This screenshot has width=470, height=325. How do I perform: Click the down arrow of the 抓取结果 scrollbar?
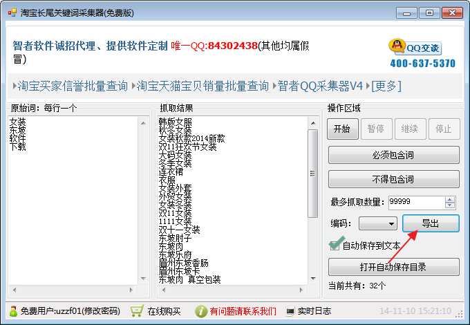point(313,279)
